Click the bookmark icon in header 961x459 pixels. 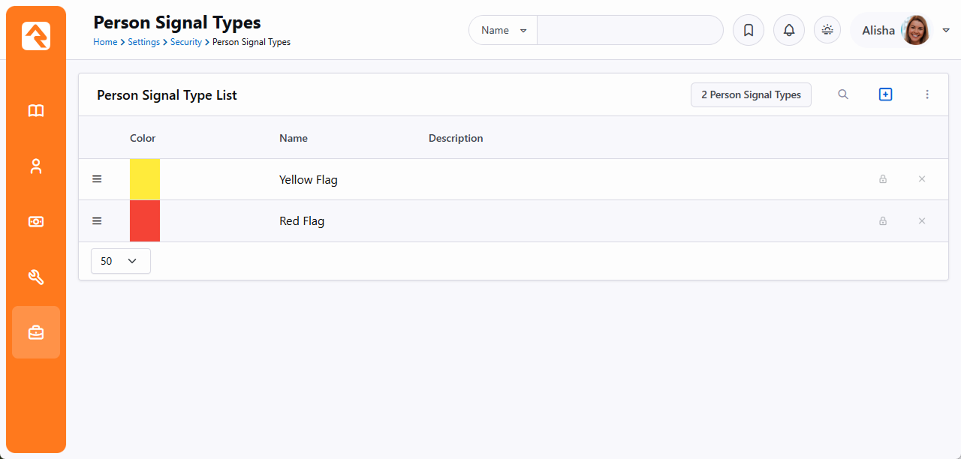(748, 31)
